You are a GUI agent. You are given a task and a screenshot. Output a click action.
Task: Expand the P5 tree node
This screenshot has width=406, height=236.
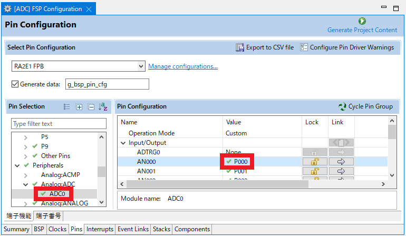25,137
